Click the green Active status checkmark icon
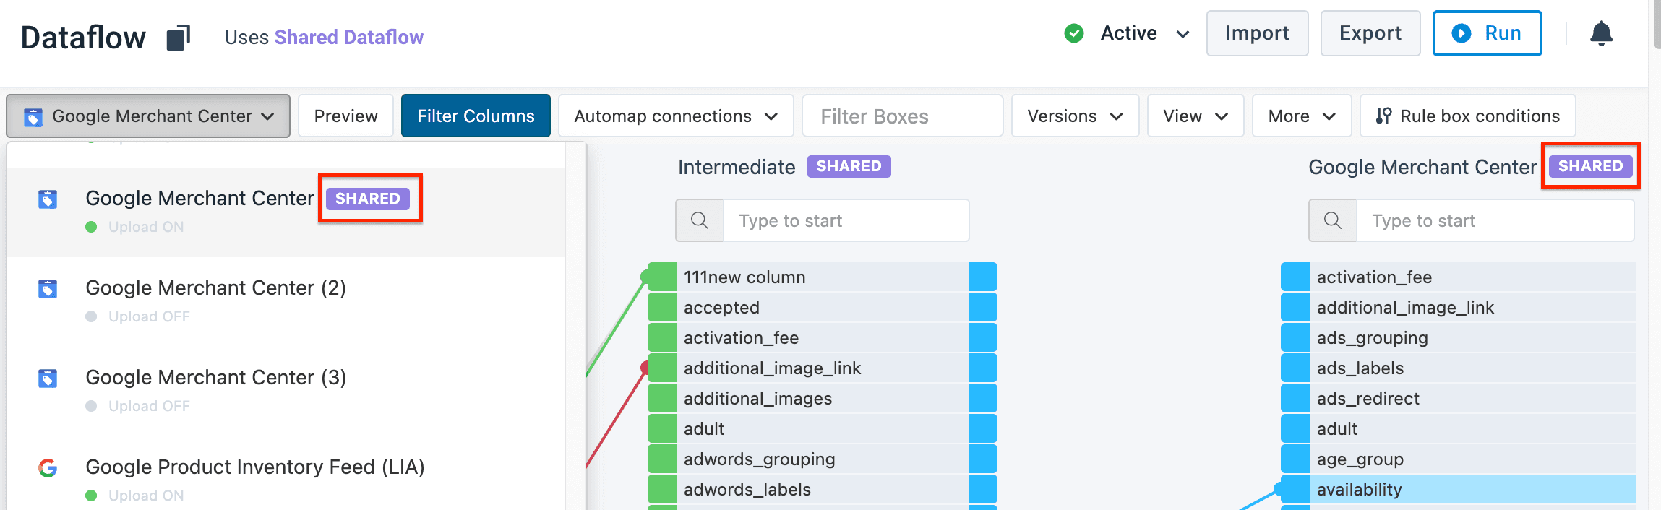The width and height of the screenshot is (1661, 510). coord(1074,33)
